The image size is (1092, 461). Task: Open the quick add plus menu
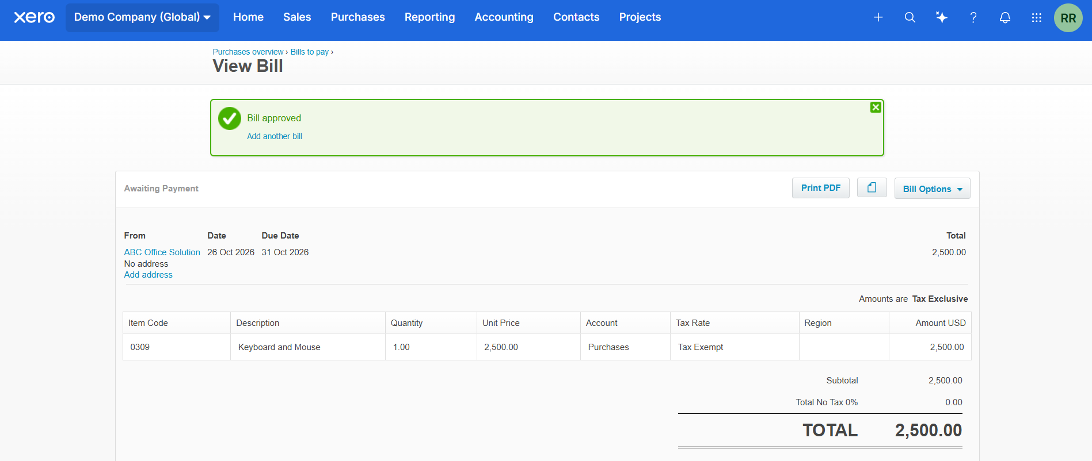(878, 17)
